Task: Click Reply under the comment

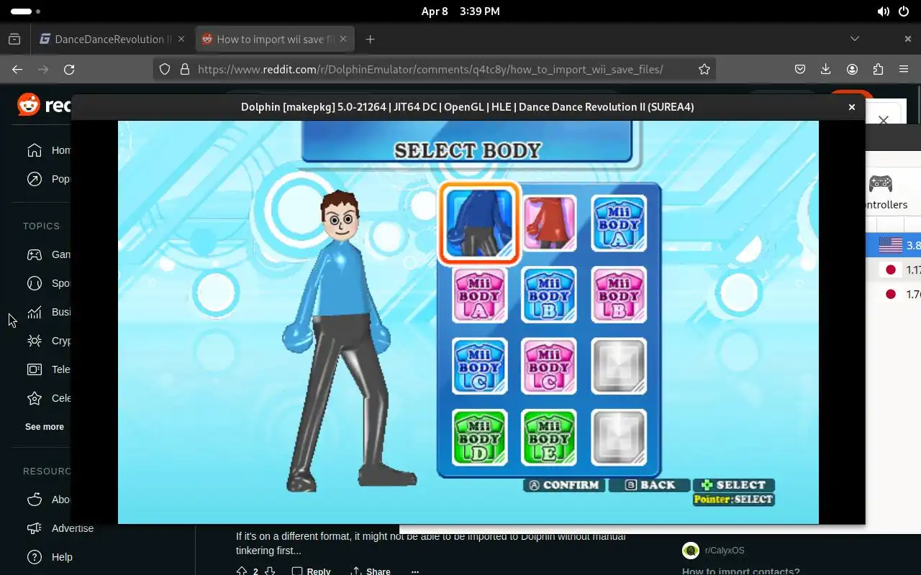Action: 312,571
